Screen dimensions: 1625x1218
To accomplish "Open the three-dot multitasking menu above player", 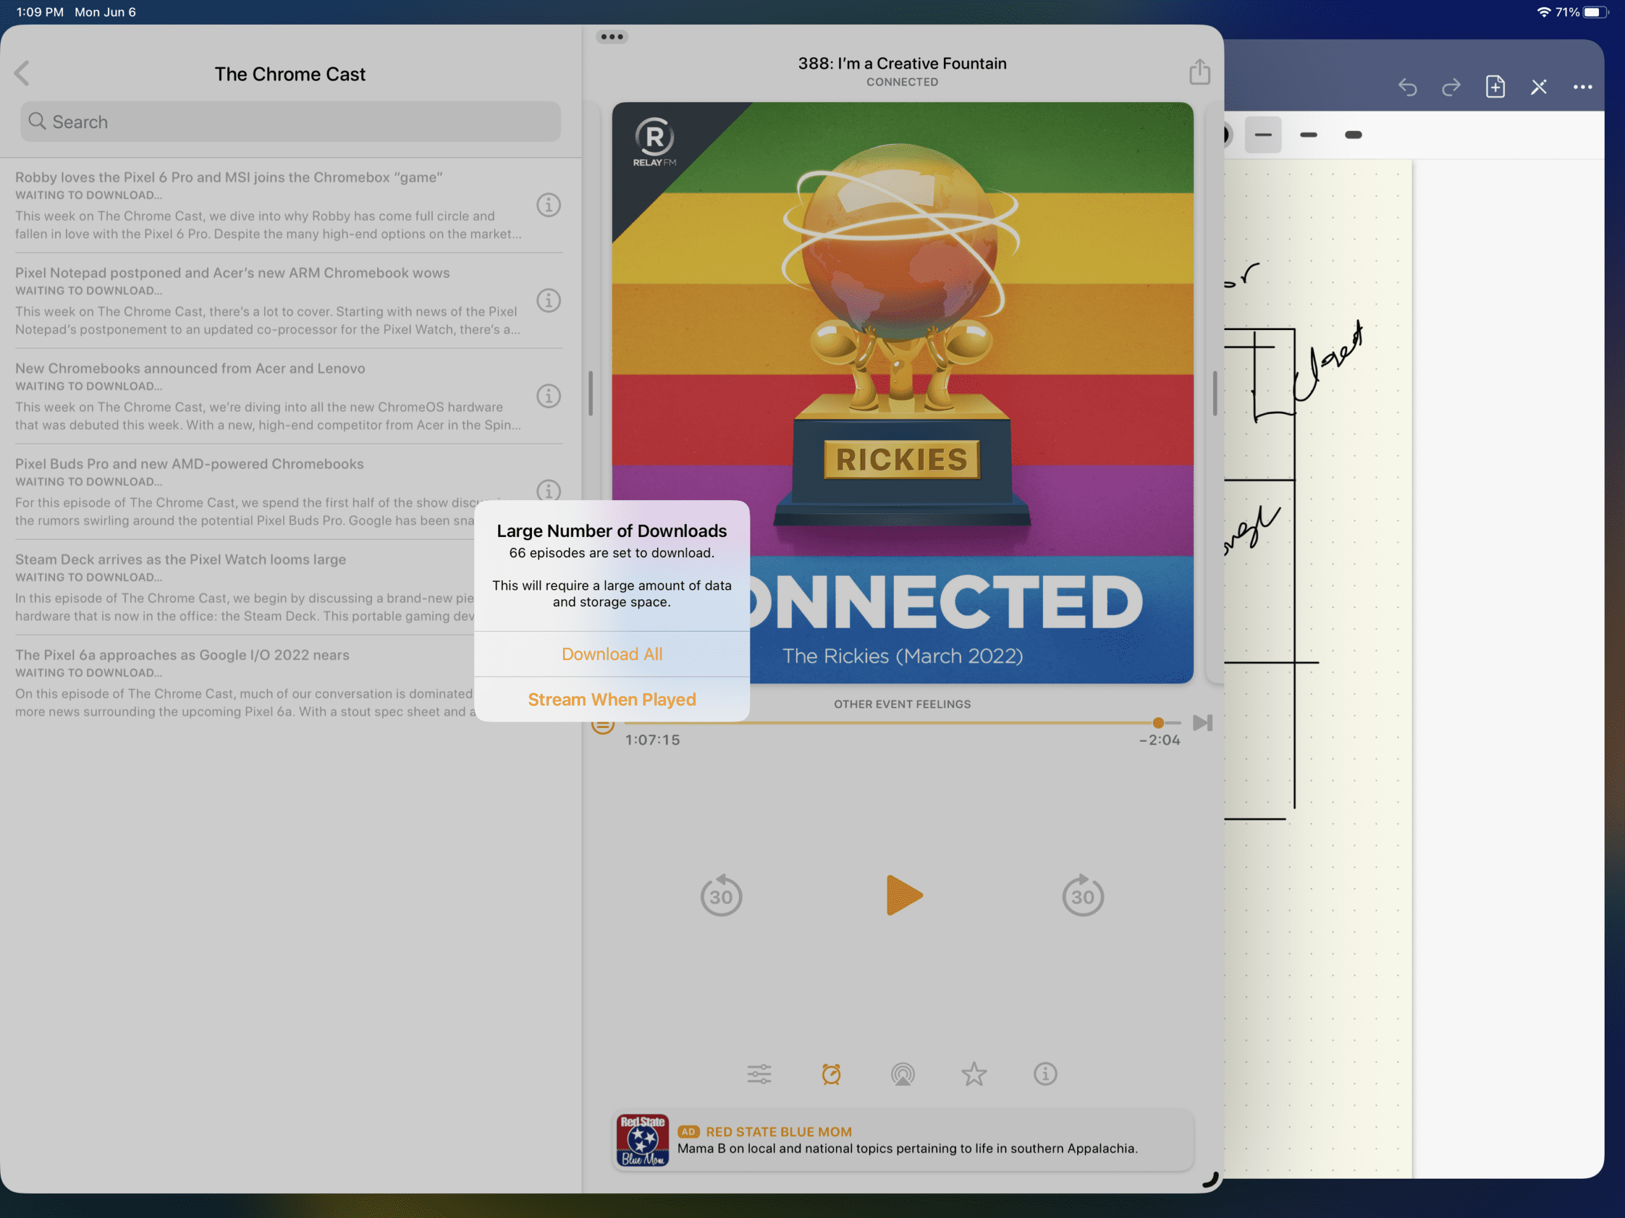I will pos(612,37).
